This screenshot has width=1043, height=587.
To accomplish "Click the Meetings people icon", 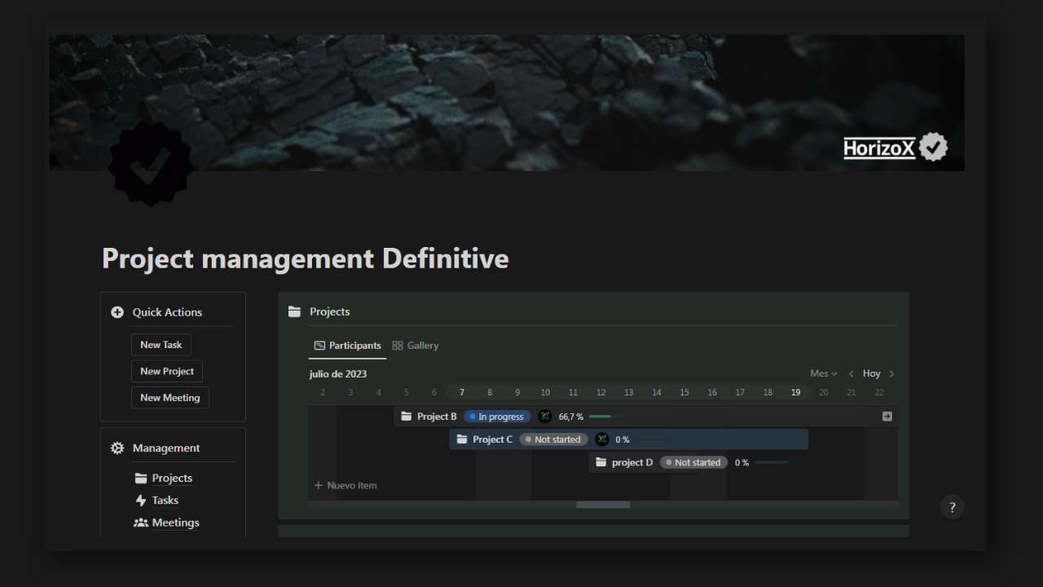I will click(x=141, y=523).
